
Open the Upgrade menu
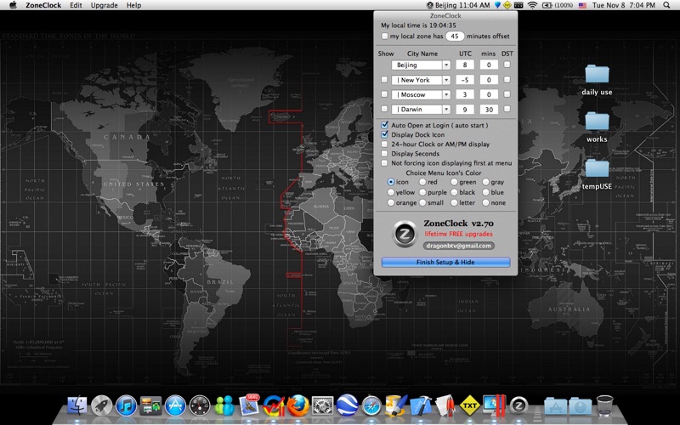[104, 5]
